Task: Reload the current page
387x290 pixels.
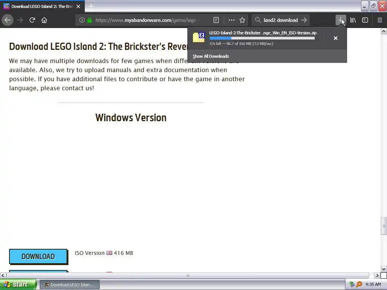Action: tap(32, 20)
